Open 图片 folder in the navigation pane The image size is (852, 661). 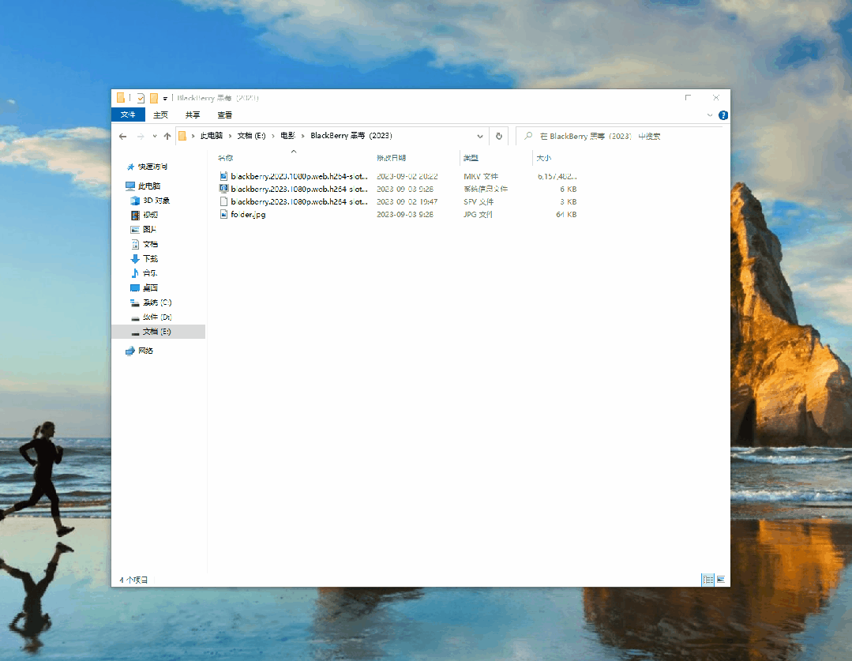149,229
